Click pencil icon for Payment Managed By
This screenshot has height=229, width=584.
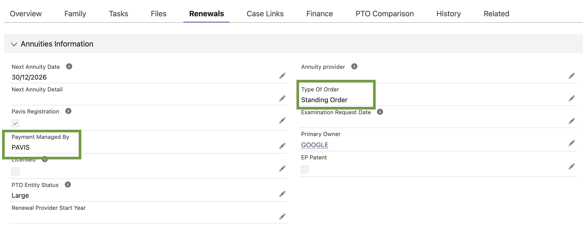click(282, 146)
